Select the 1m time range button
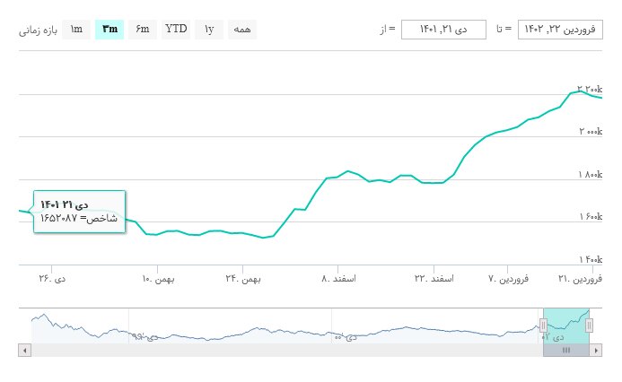Screen dimensions: 622x382 (x=76, y=30)
